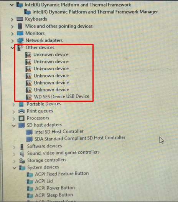Viewport: 178px width, 202px height.
Task: Select Intel SD Host Controller entry
Action: [59, 132]
